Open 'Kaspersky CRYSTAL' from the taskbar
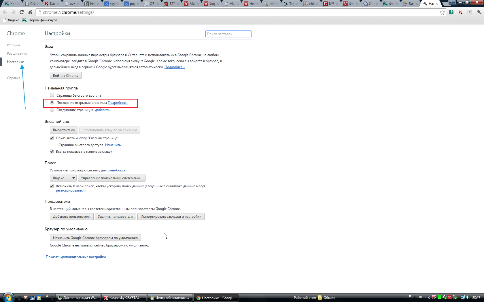 (124, 298)
